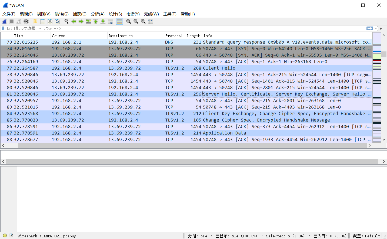Stop the running packet capture
The width and height of the screenshot is (387, 239).
12,21
